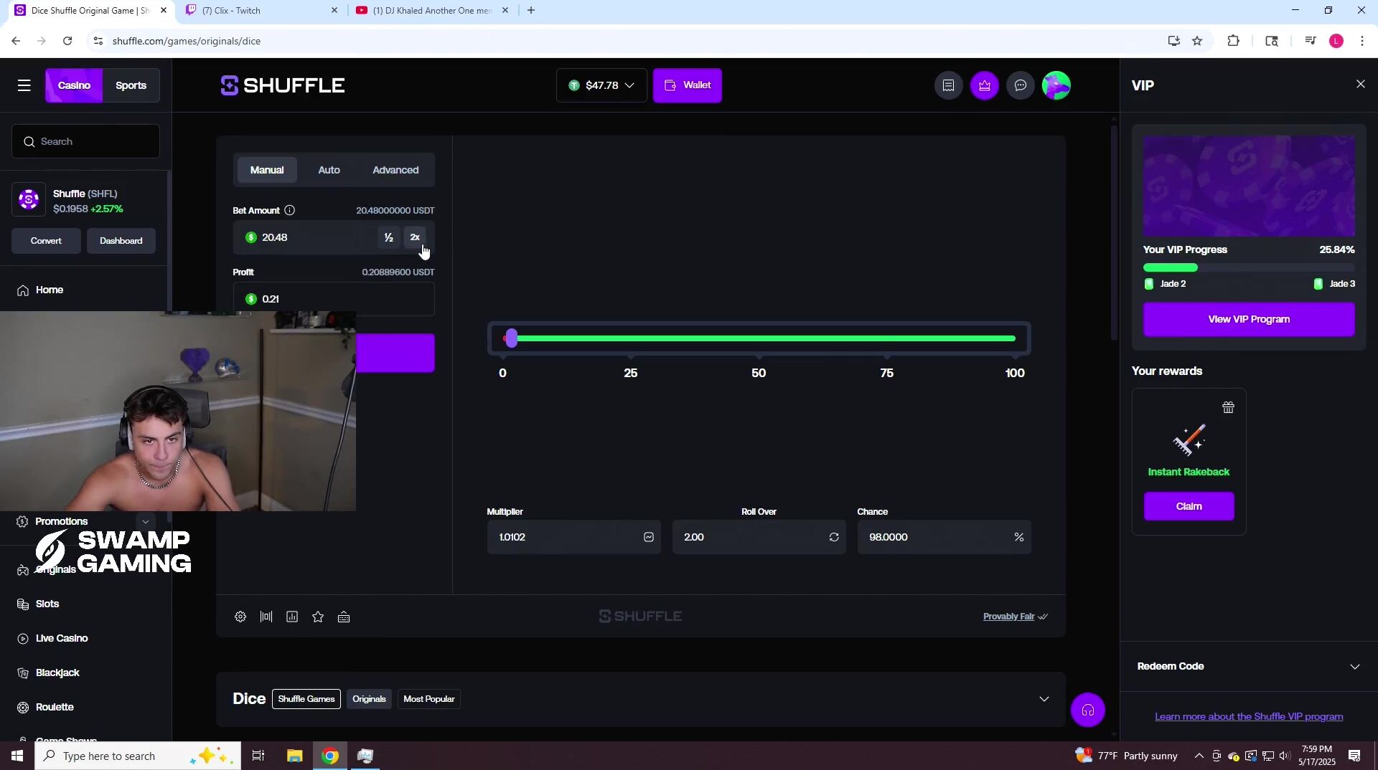Screen dimensions: 1378x770
Task: Click the multiplier field icon
Action: 649,537
